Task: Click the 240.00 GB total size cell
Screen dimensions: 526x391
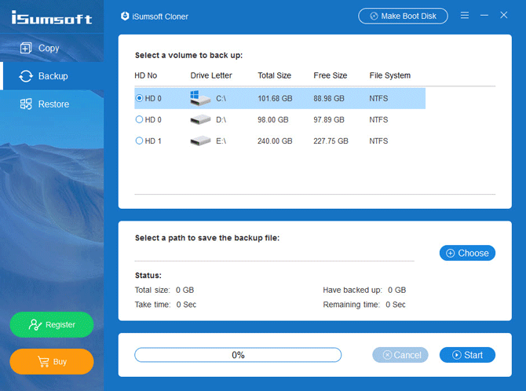Action: (x=275, y=141)
